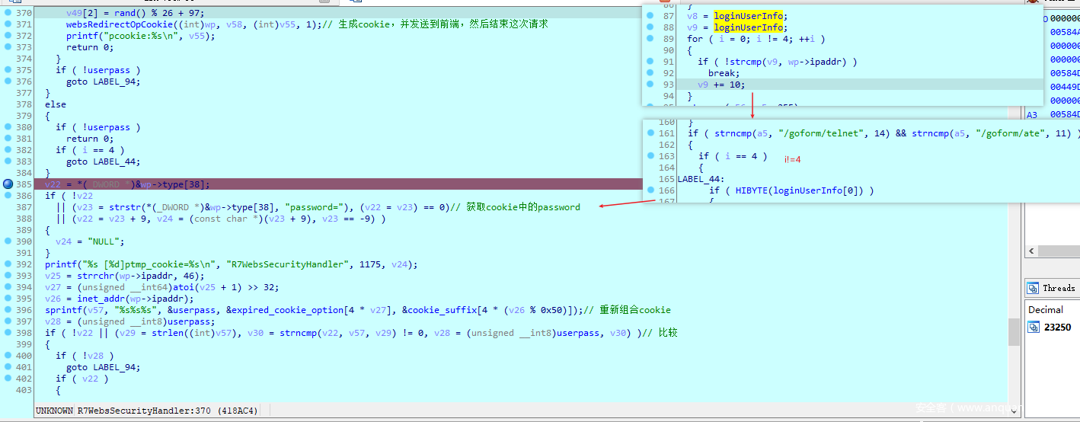1080x422 pixels.
Task: Click the active breakpoint marker on line 385
Action: click(8, 184)
